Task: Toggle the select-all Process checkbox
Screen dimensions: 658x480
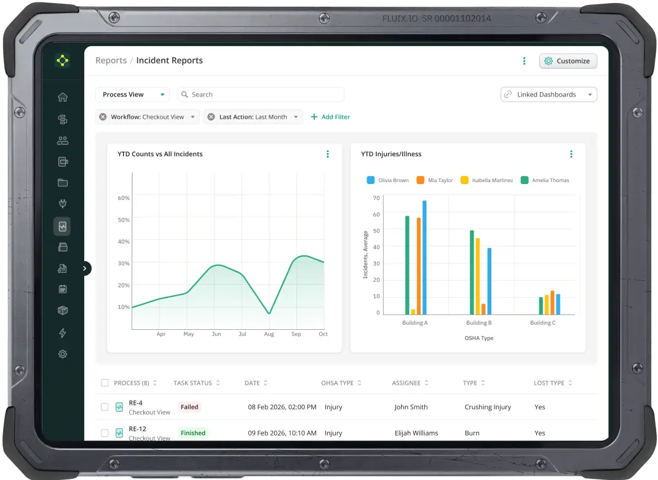Action: (105, 383)
